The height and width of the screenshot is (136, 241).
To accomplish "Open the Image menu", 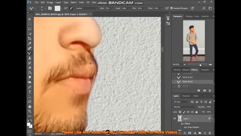I will click(x=50, y=3).
